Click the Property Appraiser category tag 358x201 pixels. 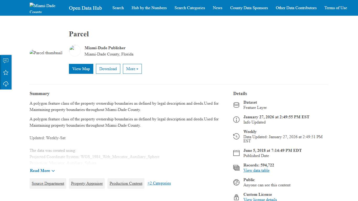[x=87, y=183]
